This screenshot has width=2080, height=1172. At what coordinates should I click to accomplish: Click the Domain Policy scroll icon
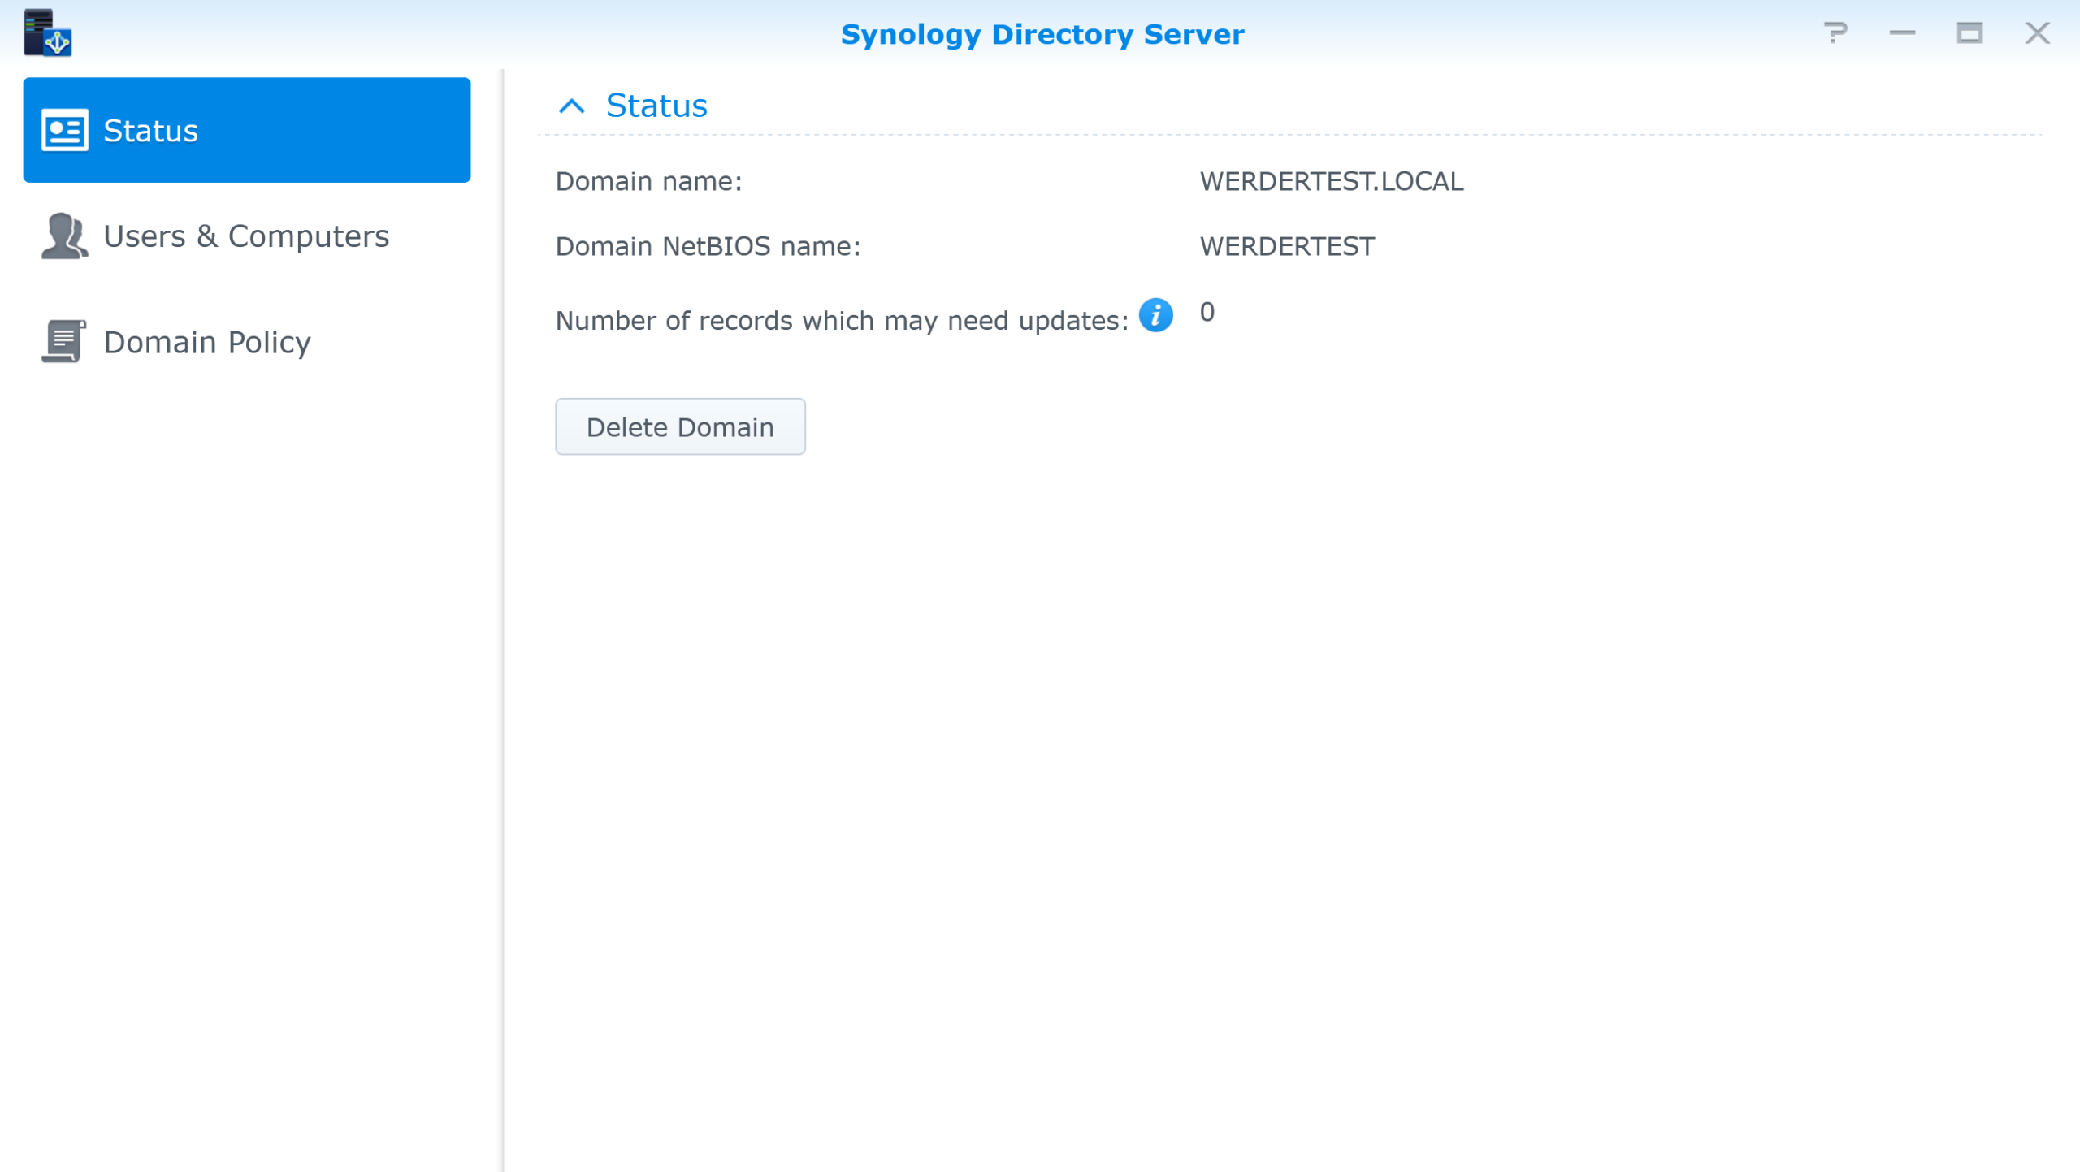click(x=63, y=341)
